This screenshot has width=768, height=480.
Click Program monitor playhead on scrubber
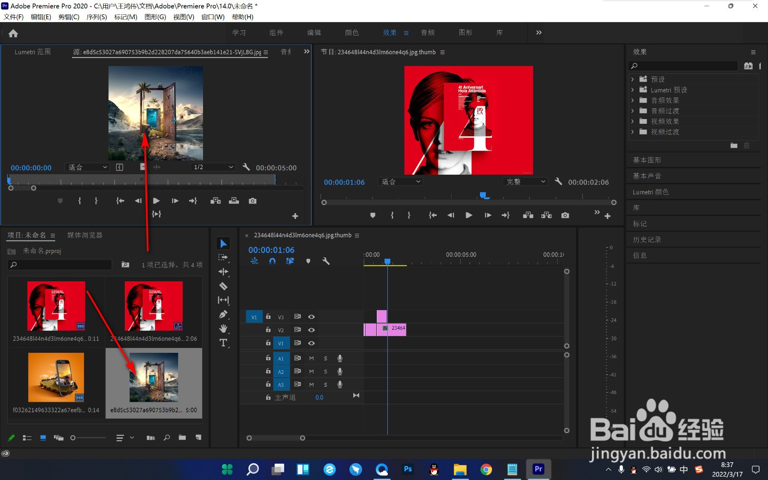click(483, 195)
